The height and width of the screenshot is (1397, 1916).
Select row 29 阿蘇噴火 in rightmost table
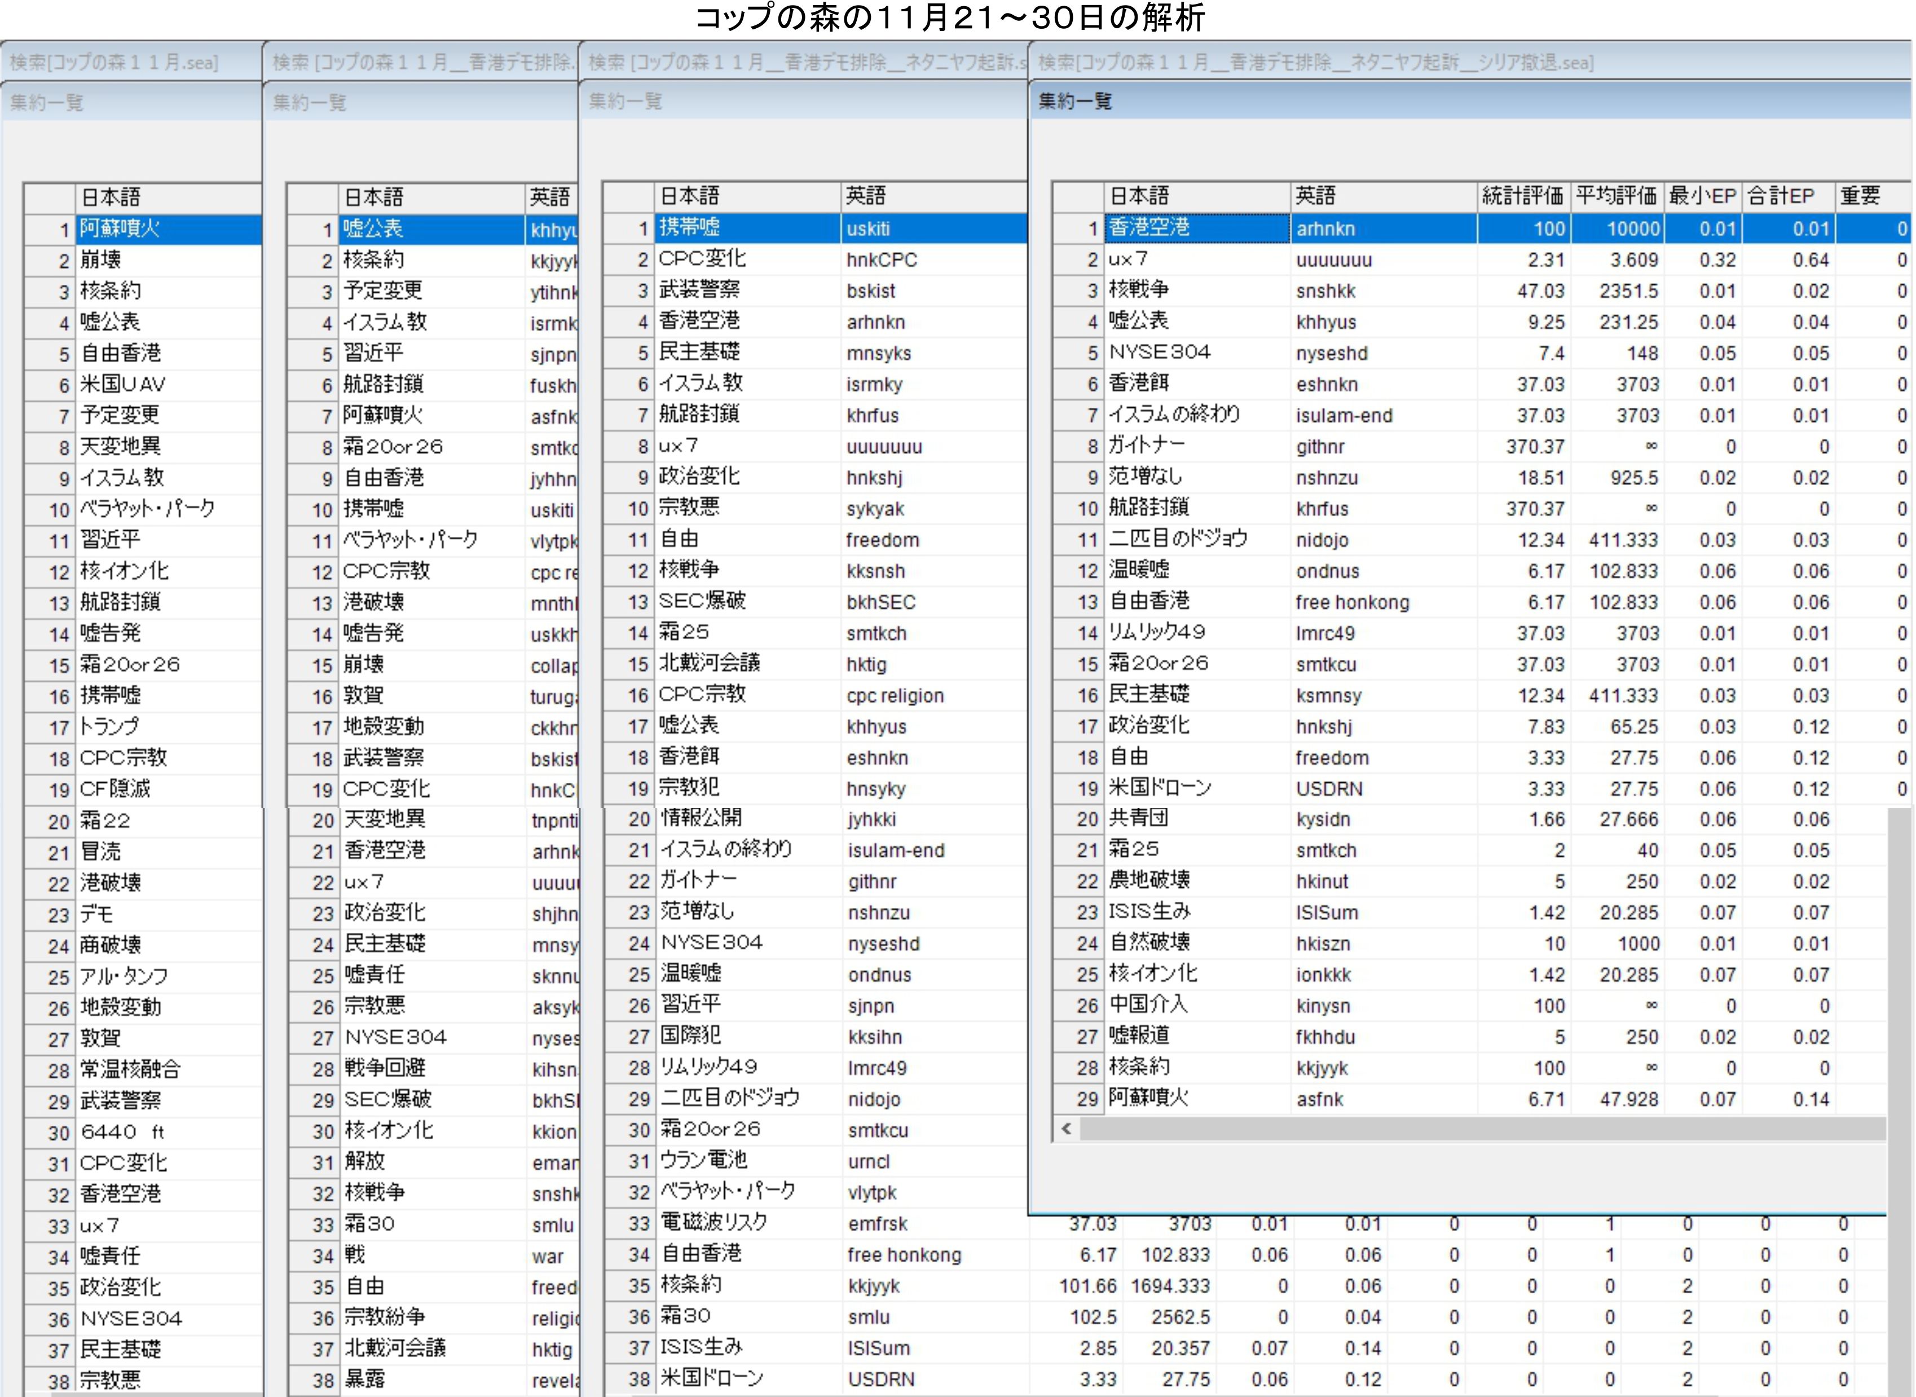pos(1148,1099)
